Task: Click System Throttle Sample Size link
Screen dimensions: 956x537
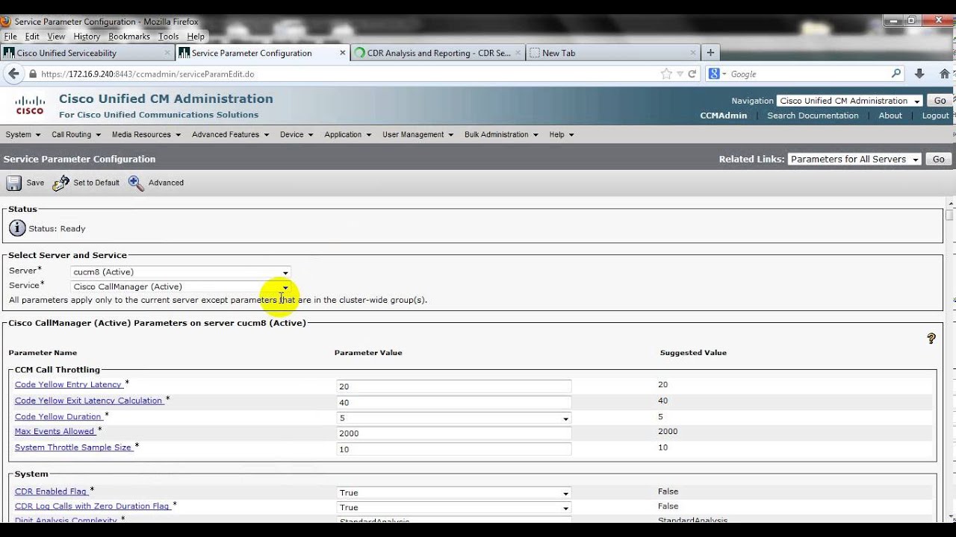Action: click(x=74, y=447)
